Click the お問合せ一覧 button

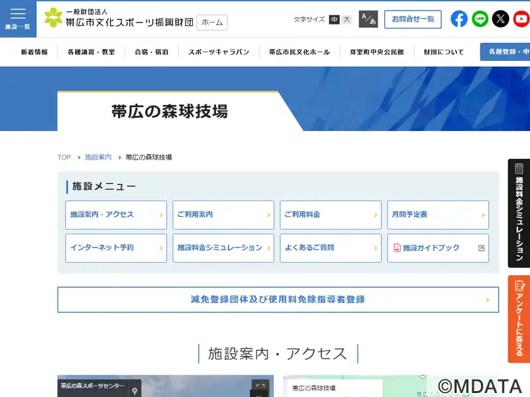point(413,19)
